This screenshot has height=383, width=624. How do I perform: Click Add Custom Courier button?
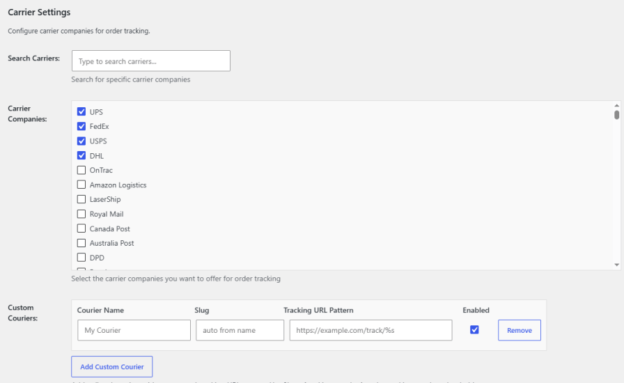tap(112, 367)
